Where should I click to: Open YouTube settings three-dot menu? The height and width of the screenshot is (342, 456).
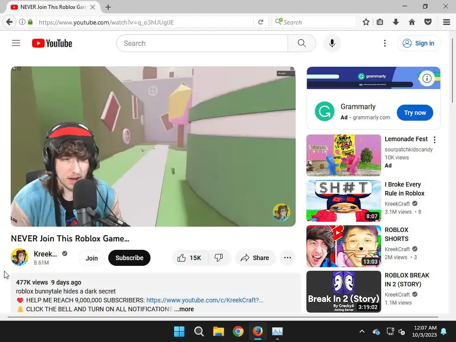coord(385,43)
